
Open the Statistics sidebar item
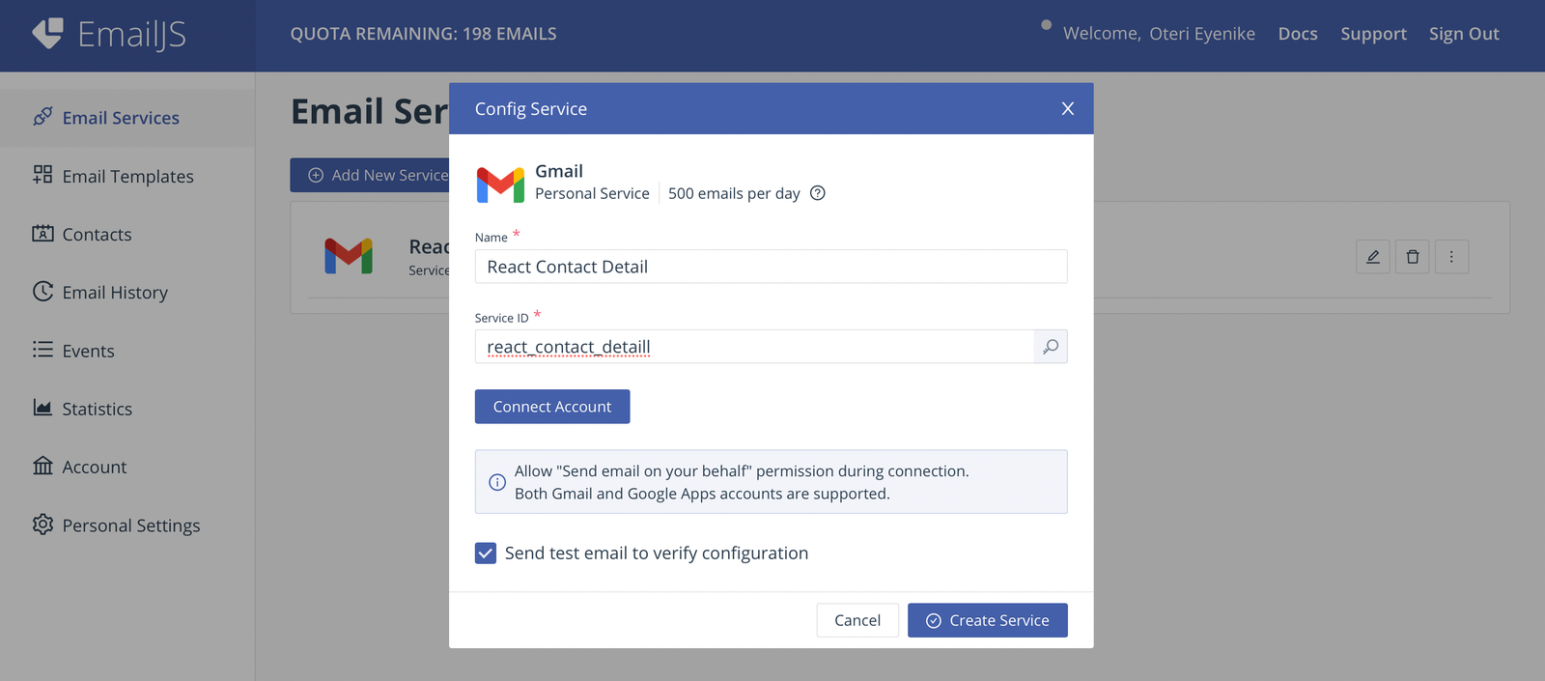[97, 409]
